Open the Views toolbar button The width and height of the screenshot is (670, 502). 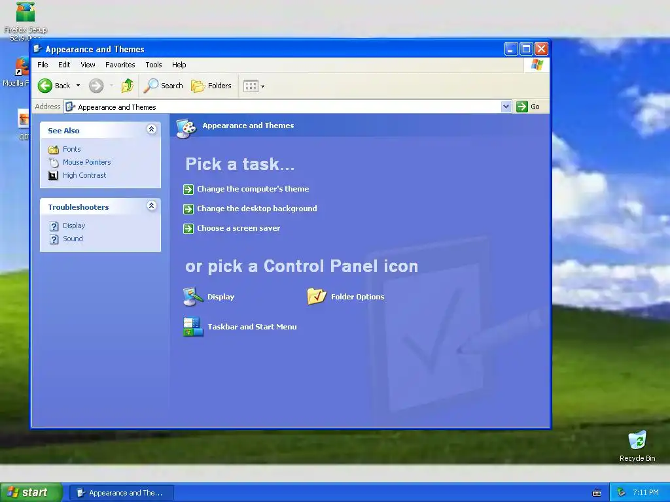coord(251,86)
